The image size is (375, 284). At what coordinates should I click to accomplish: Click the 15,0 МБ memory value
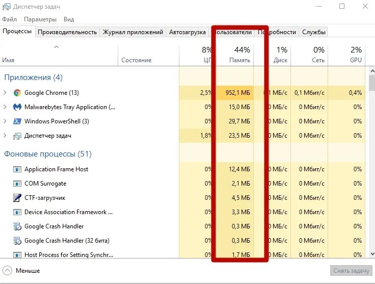239,107
